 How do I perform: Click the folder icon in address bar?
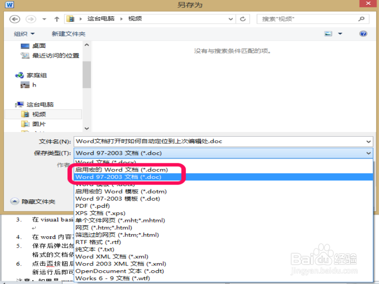[70, 19]
